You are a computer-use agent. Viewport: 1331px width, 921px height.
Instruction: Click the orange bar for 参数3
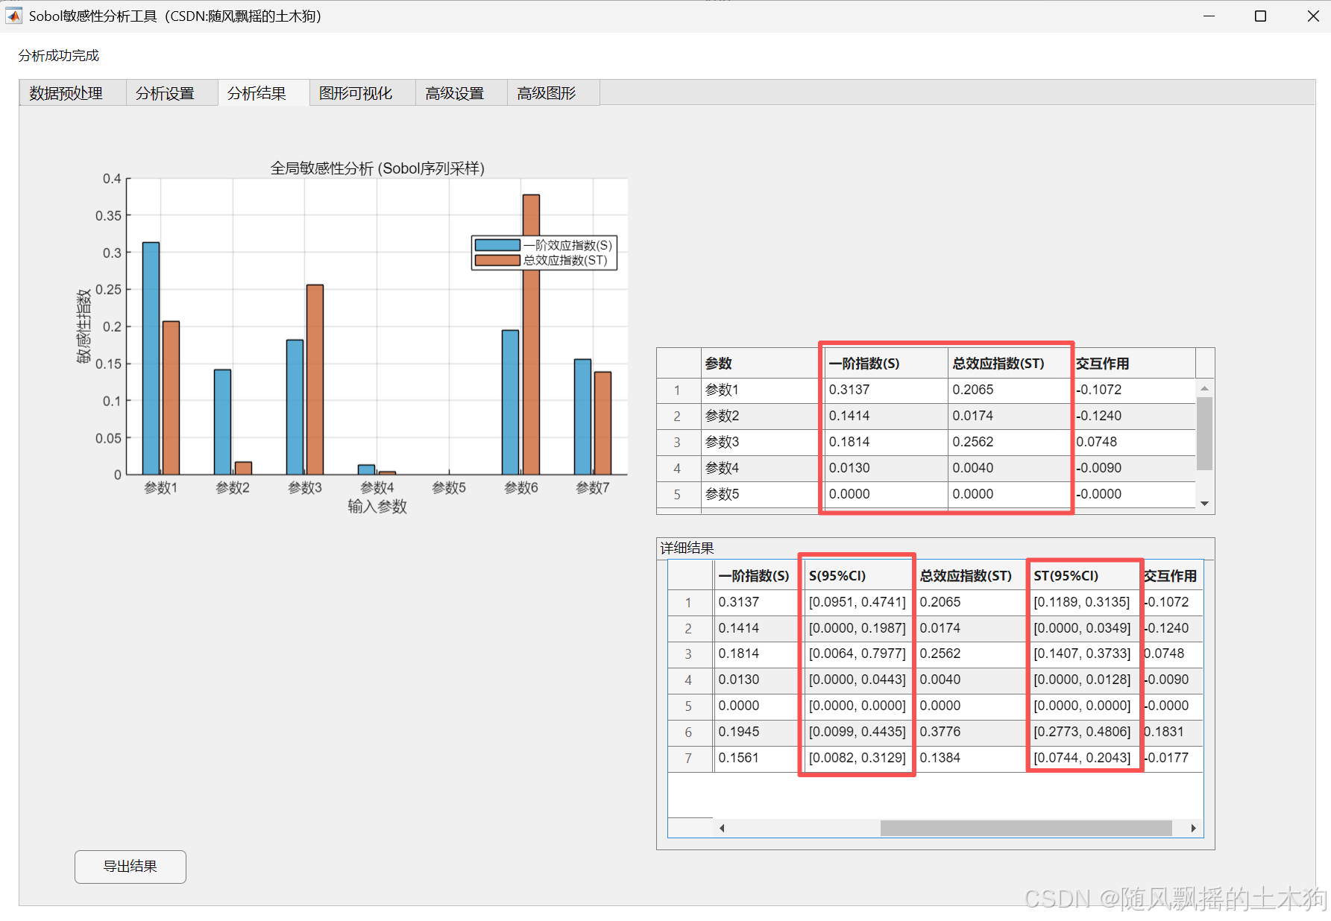coord(315,379)
